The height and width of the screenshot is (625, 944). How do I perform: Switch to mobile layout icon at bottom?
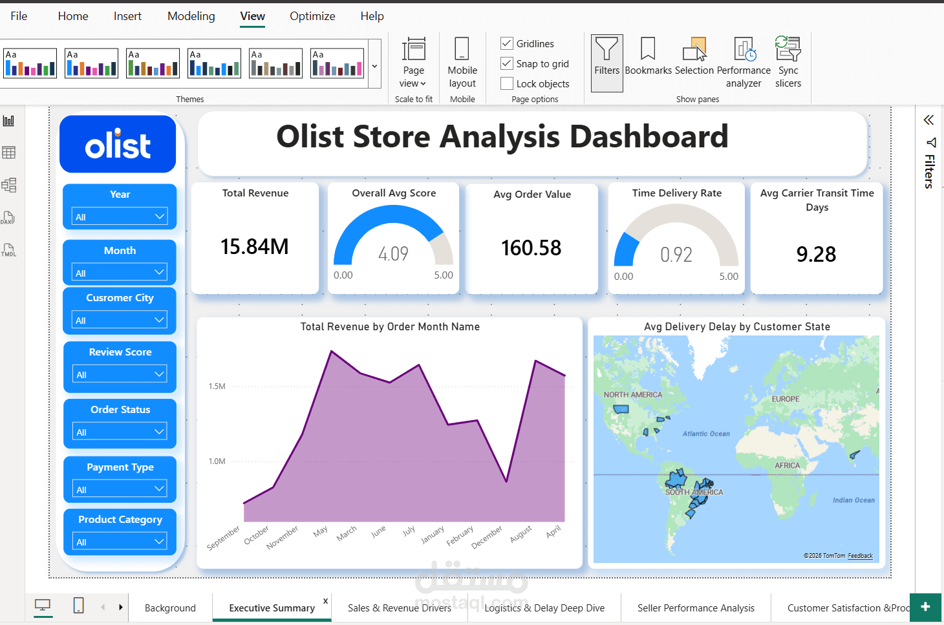pyautogui.click(x=78, y=606)
